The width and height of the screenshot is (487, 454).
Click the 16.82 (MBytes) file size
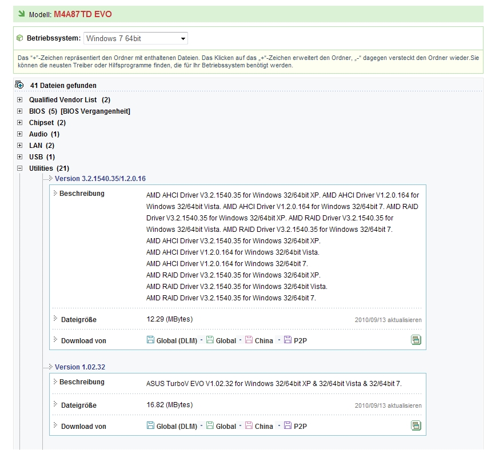[x=170, y=405]
